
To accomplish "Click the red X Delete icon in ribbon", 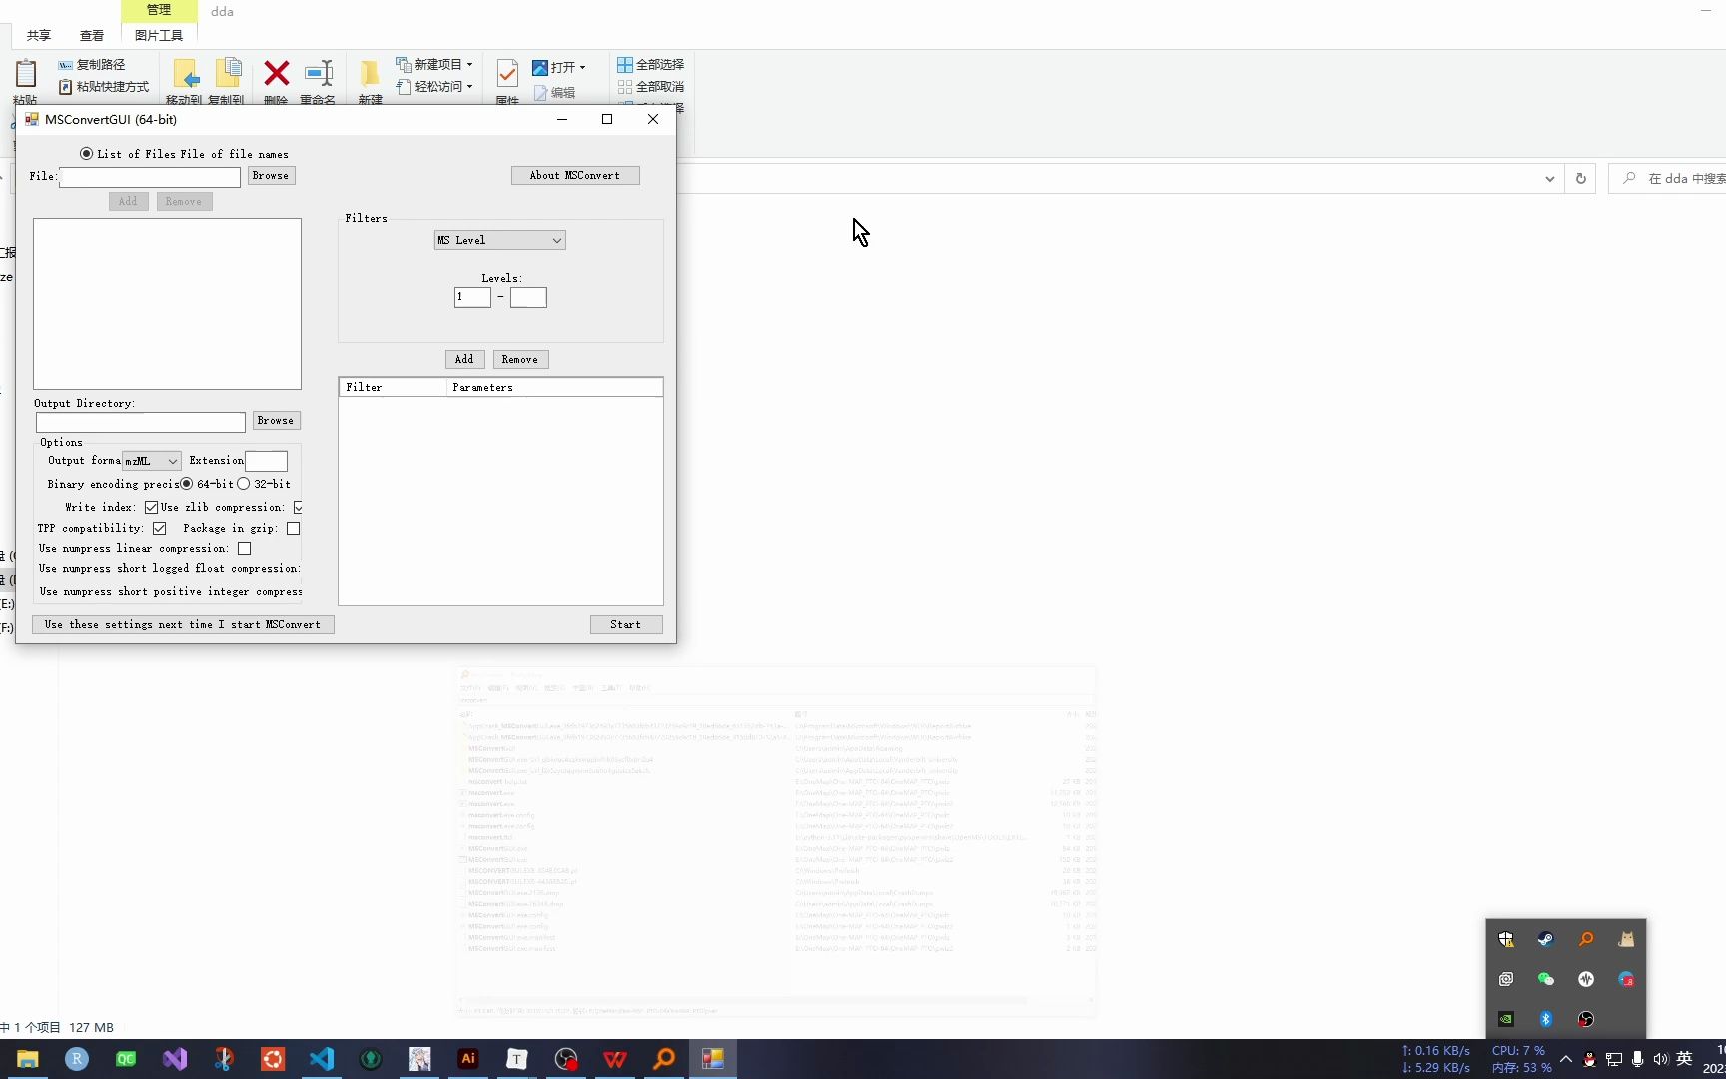I will [277, 73].
